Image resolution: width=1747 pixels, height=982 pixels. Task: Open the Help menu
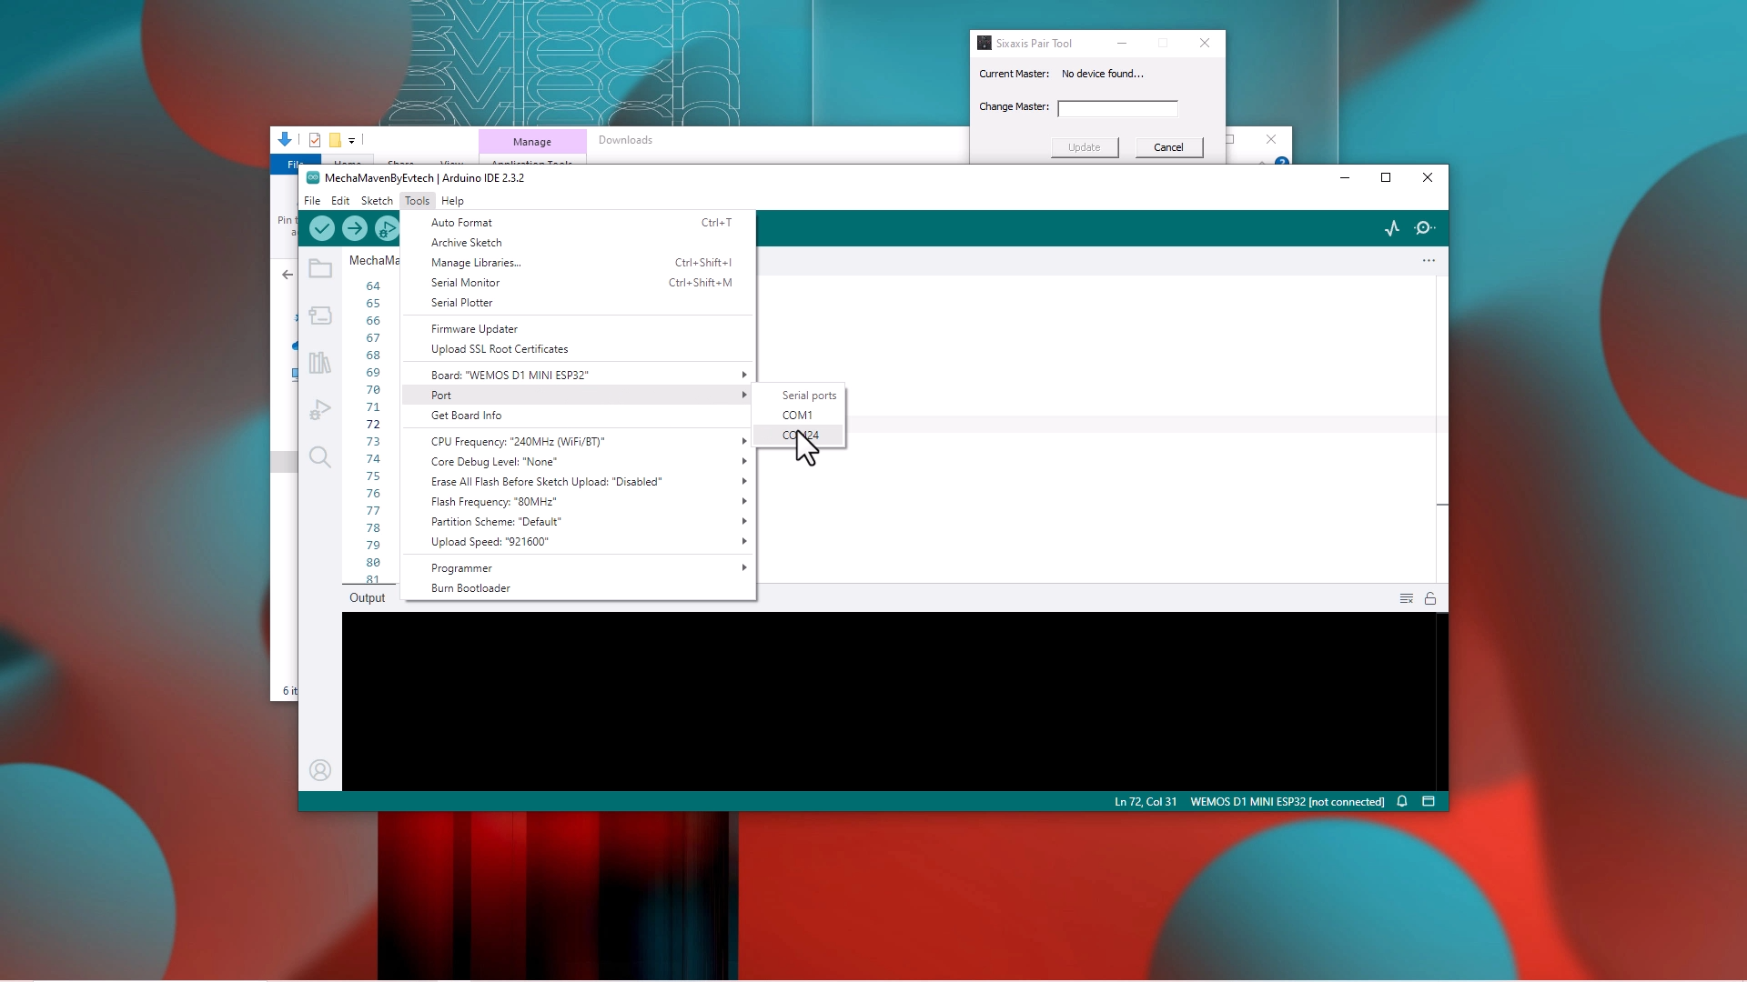[452, 201]
